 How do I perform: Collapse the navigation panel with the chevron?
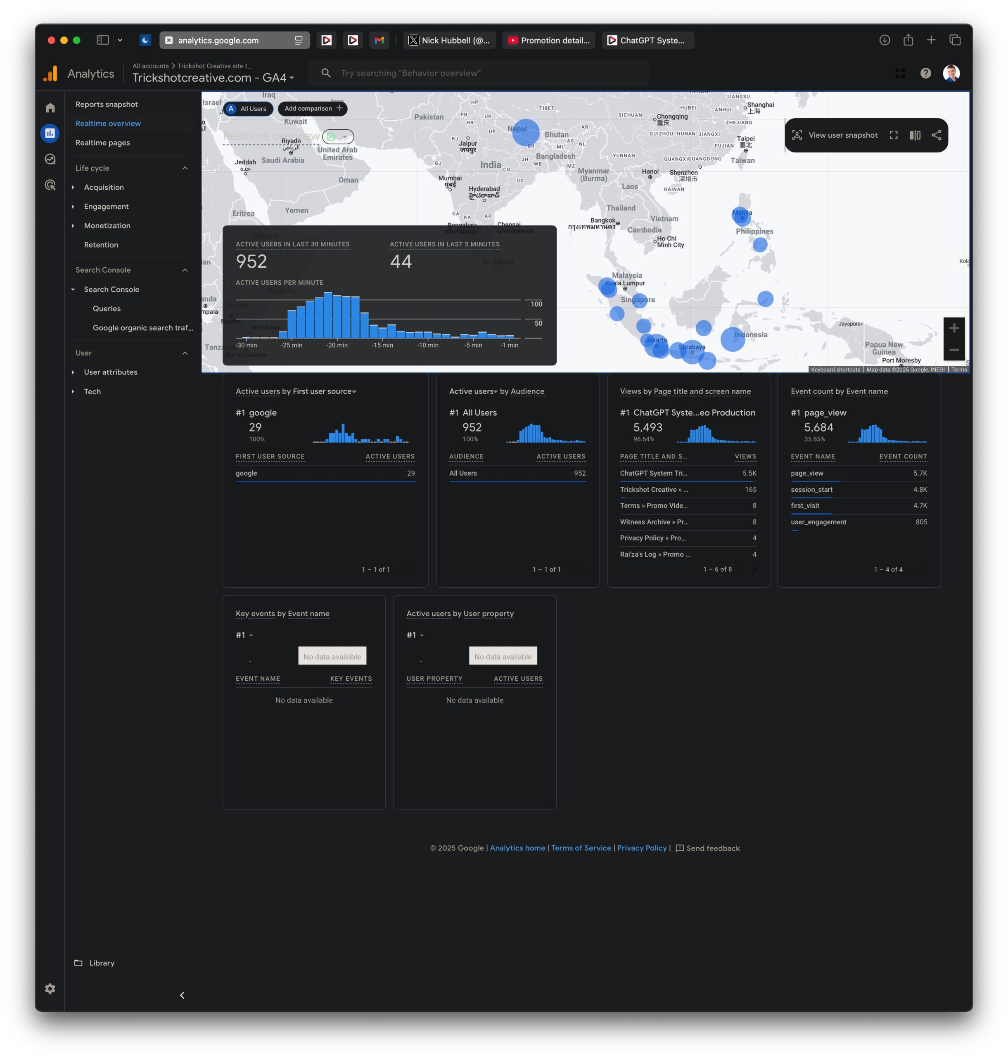(x=182, y=995)
